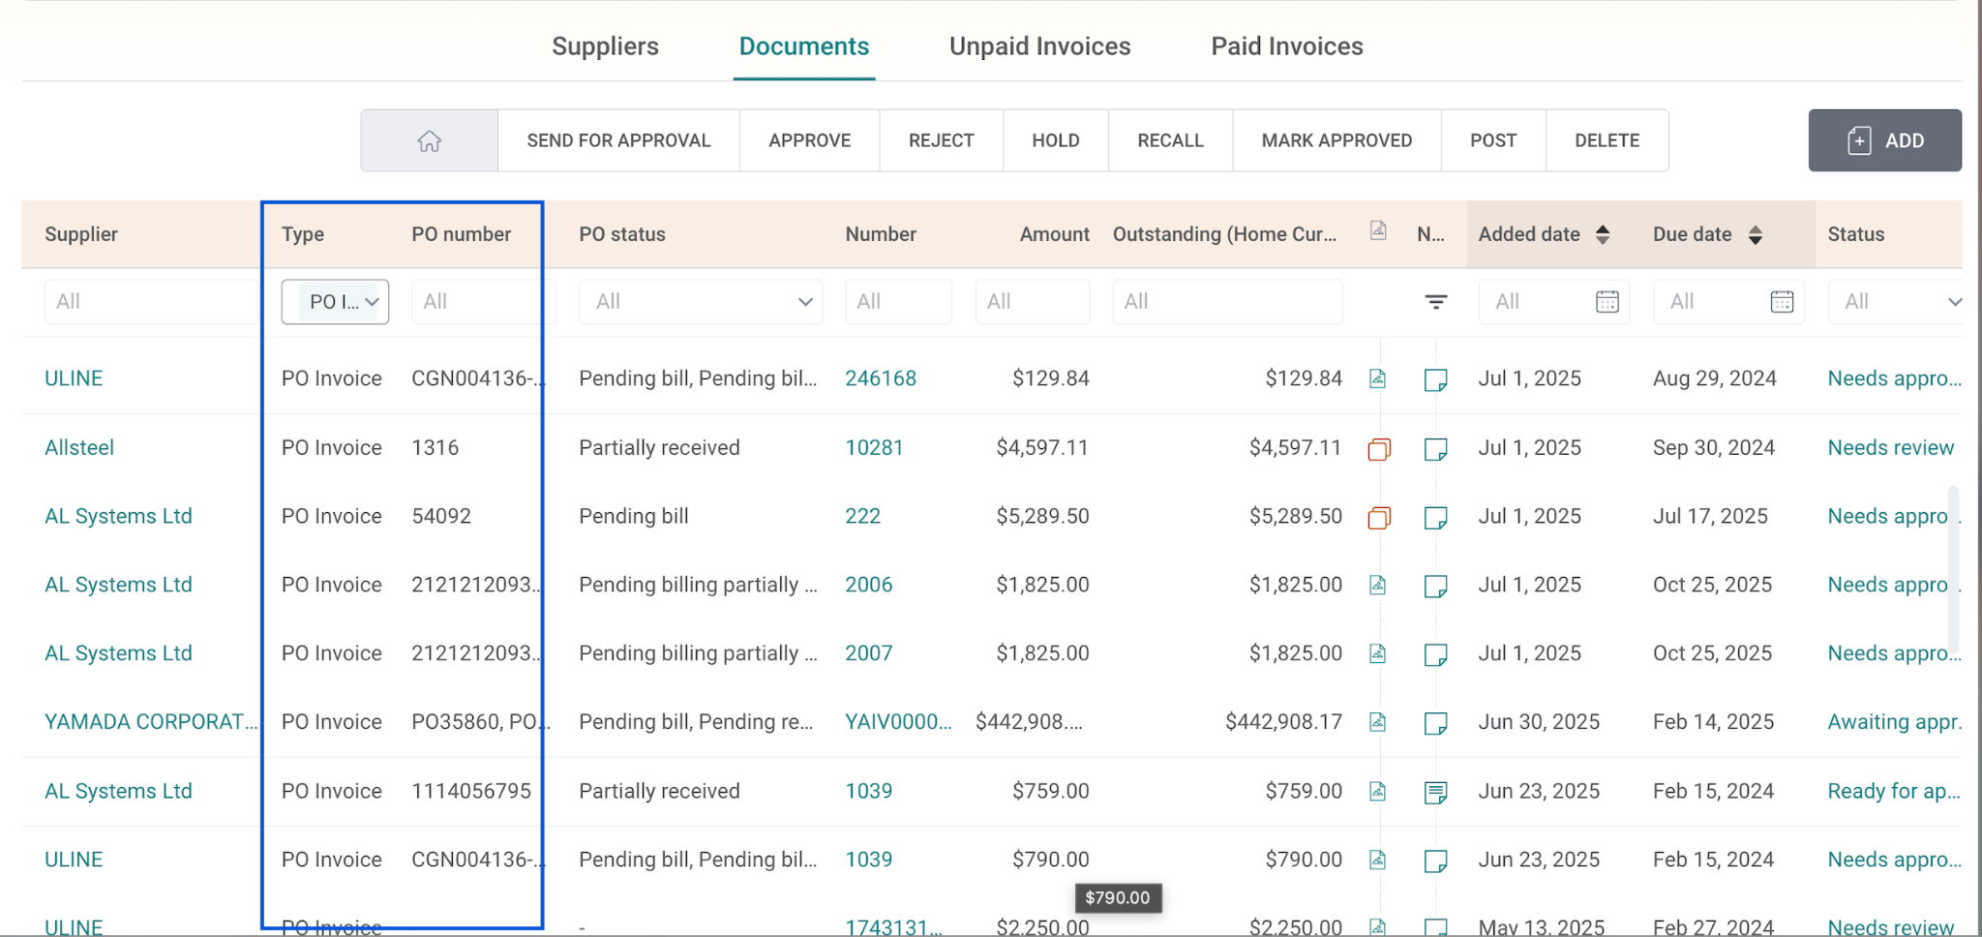This screenshot has width=1982, height=937.
Task: Open the calendar picker for the Due date filter
Action: tap(1782, 302)
